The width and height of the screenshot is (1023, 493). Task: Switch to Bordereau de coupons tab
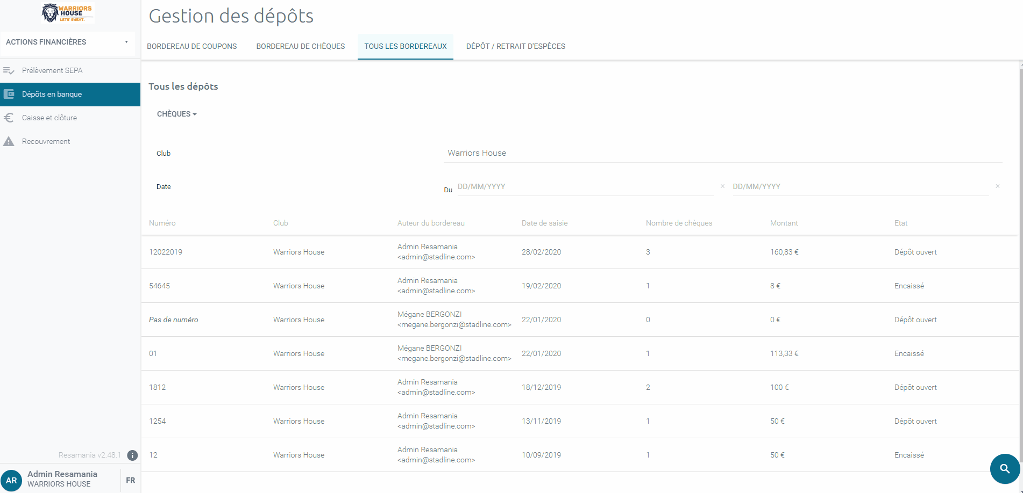click(192, 46)
